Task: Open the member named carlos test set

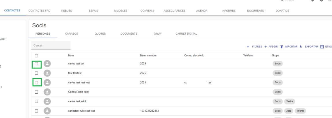Action: pos(76,64)
